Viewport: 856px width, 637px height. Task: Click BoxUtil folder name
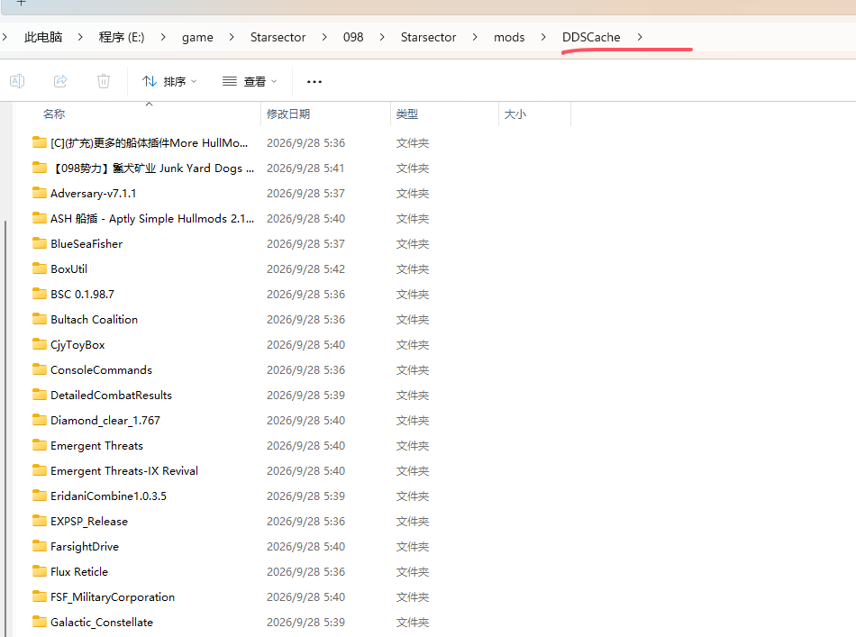68,269
